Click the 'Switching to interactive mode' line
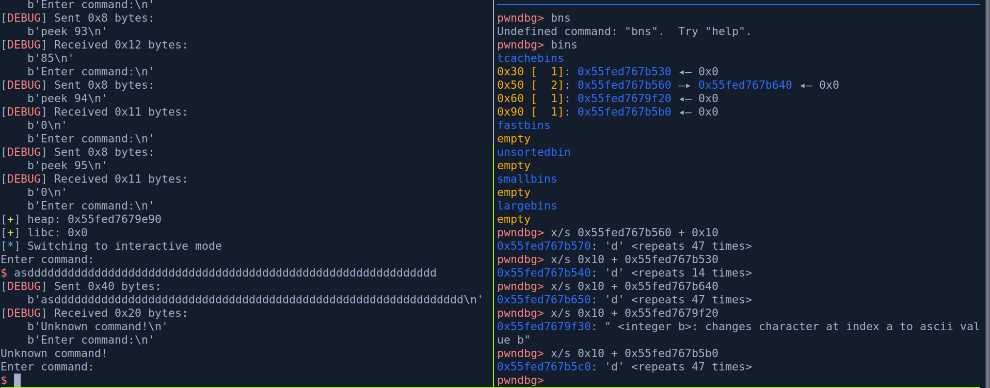Image resolution: width=990 pixels, height=388 pixels. click(124, 246)
